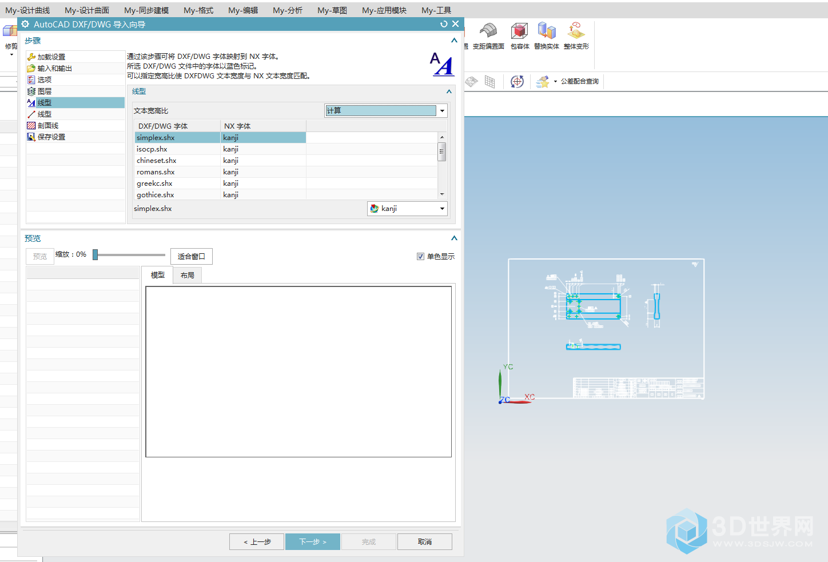Open the 文本宽高比 dropdown

click(386, 110)
